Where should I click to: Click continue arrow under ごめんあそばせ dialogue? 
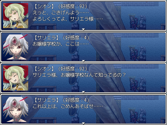(83, 123)
